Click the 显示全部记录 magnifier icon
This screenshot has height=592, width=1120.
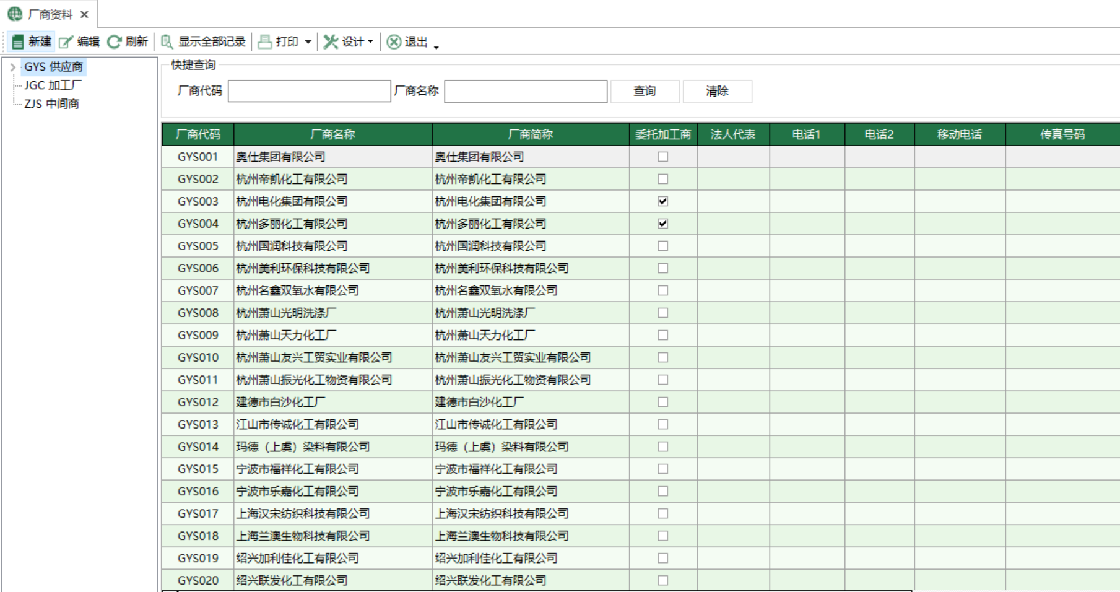coord(167,41)
